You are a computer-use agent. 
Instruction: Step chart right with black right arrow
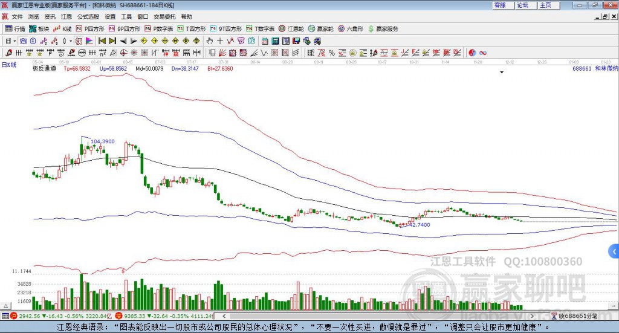pos(134,41)
